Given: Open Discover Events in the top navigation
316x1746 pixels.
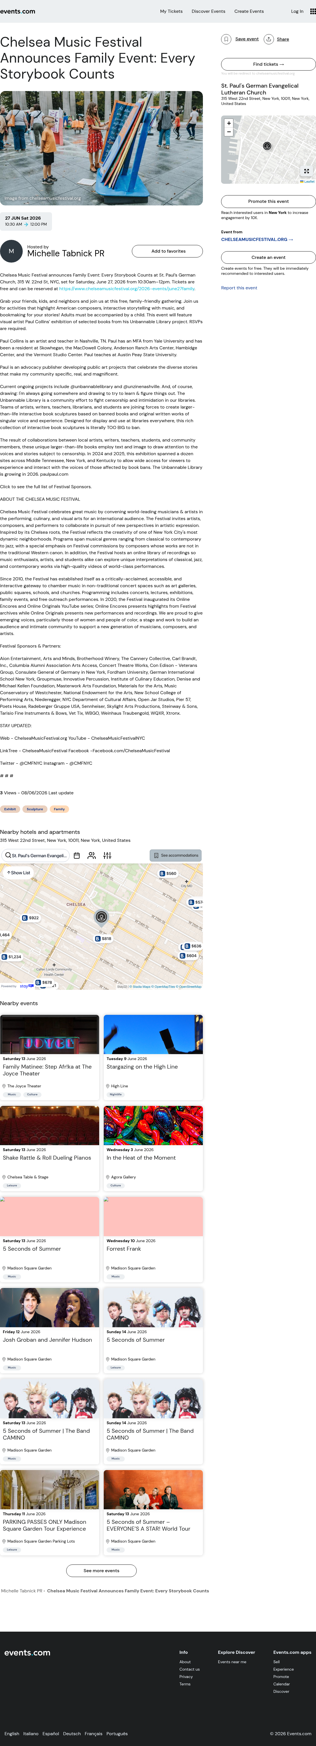Looking at the screenshot, I should (208, 12).
